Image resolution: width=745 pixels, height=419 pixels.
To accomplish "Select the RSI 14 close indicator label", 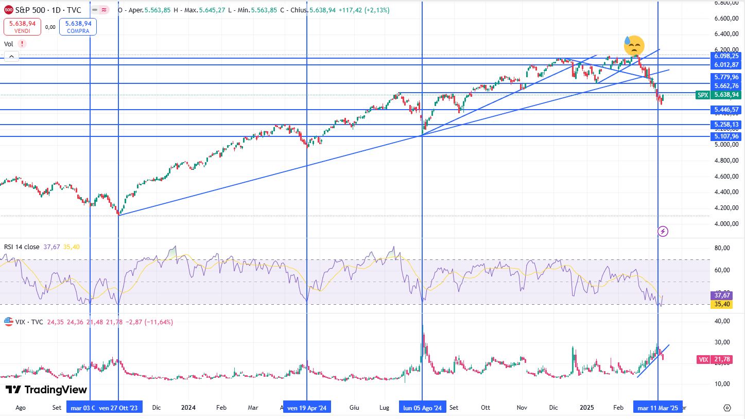I will pos(22,247).
